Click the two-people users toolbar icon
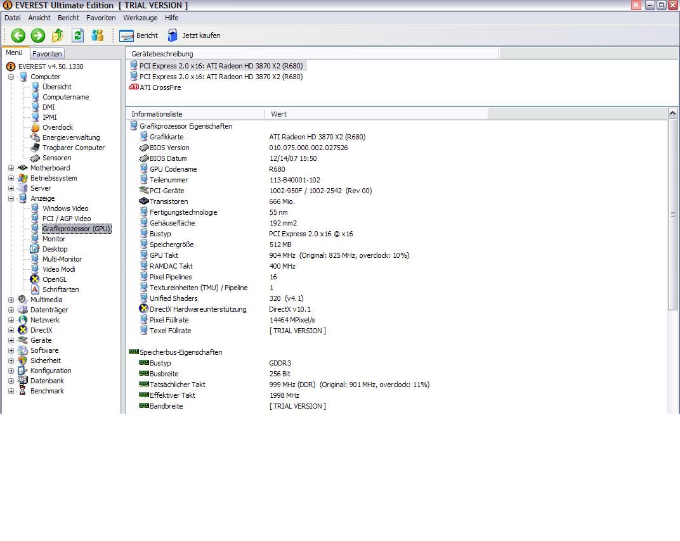 (x=98, y=35)
